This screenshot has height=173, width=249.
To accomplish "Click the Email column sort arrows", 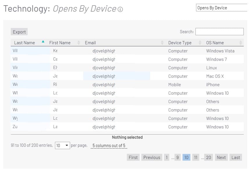I will click(162, 43).
